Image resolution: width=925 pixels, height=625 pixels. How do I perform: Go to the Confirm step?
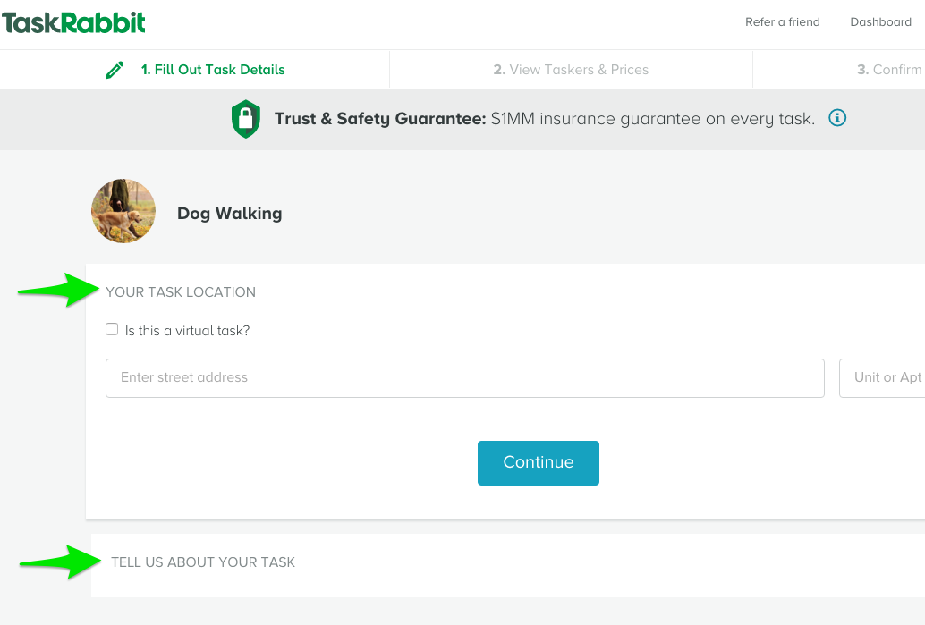coord(889,70)
